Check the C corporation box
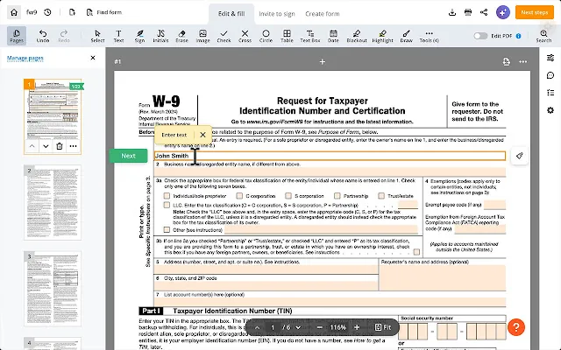Viewport: 561px width, 350px height. point(239,196)
